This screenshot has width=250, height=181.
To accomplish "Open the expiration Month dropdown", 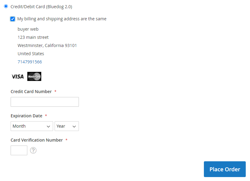I will [32, 126].
